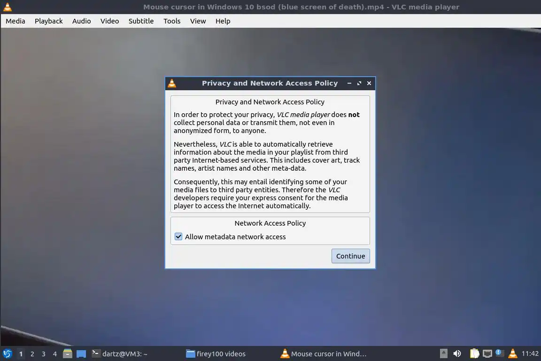541x361 pixels.
Task: Open the Media menu
Action: [15, 21]
